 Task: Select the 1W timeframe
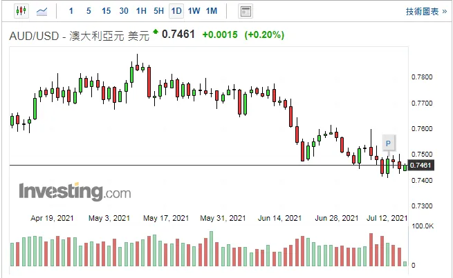click(x=194, y=11)
